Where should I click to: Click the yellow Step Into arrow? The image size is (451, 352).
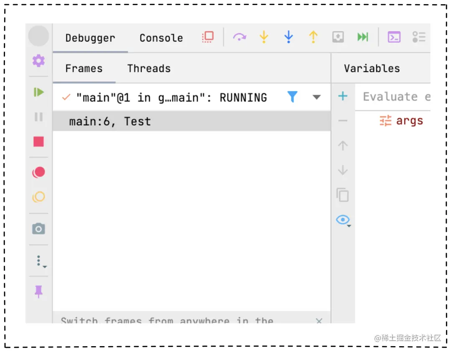coord(264,37)
